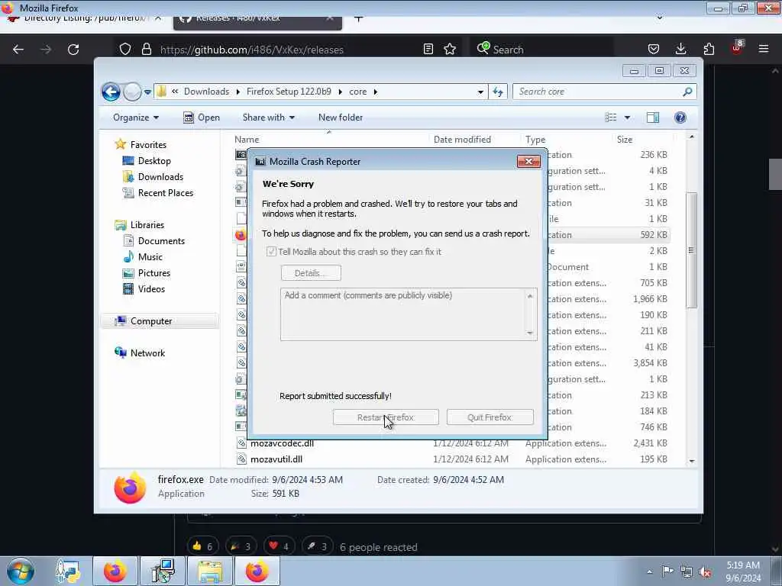Click Firefox back navigation arrow
Screen dimensions: 782x586
tap(18, 50)
